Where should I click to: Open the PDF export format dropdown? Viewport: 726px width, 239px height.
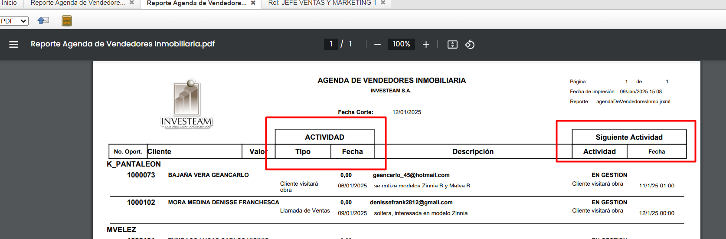click(14, 21)
